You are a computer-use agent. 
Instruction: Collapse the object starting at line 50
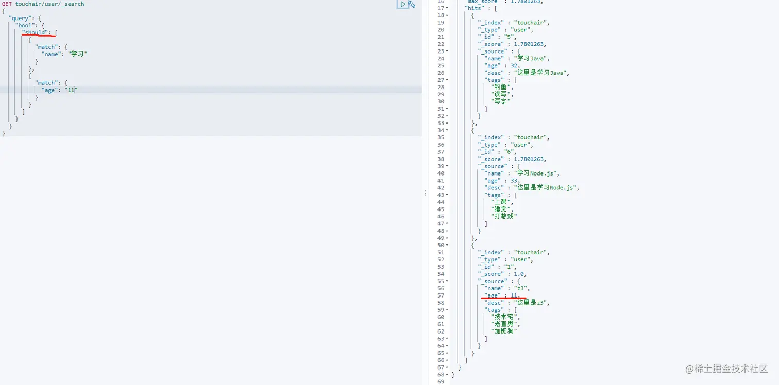tap(447, 246)
